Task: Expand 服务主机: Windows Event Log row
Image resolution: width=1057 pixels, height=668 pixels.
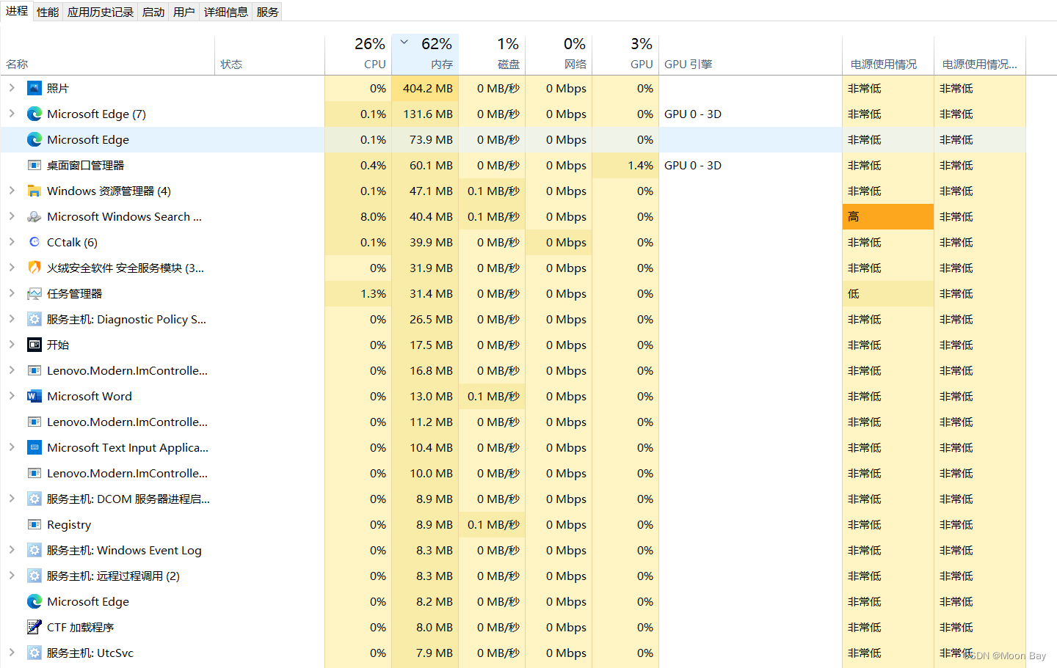Action: click(12, 550)
